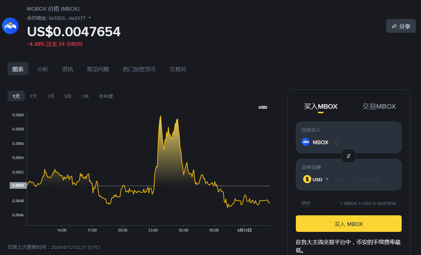Click the 1 MBOX ≈ USD 0.0047654 estimate
The width and height of the screenshot is (421, 255).
point(368,203)
